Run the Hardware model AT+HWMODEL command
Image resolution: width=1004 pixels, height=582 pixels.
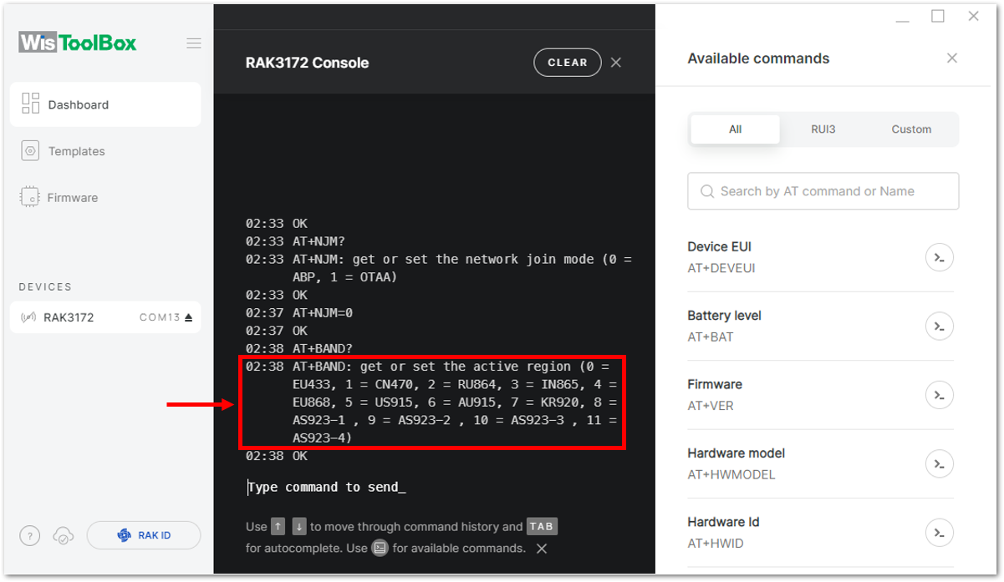point(940,464)
